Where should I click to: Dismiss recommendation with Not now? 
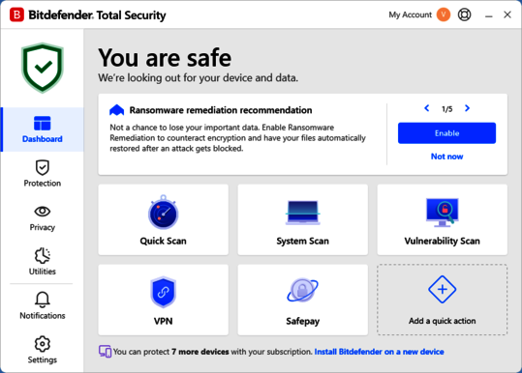click(x=446, y=157)
